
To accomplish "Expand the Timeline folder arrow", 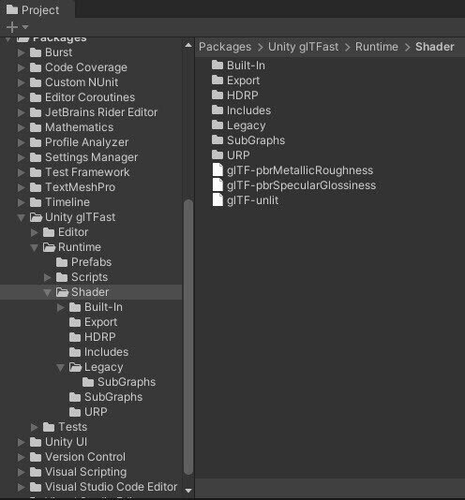I will tap(21, 202).
